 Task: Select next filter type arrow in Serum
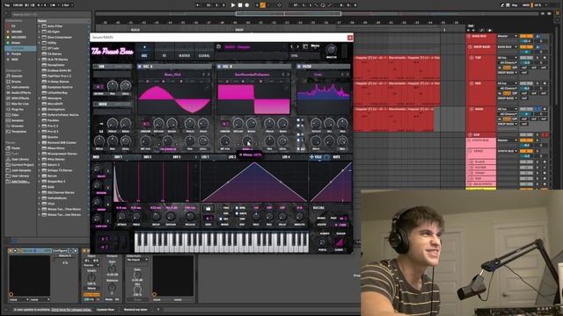tap(347, 75)
